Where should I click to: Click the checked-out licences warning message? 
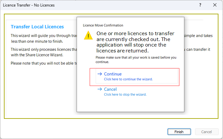135,42
